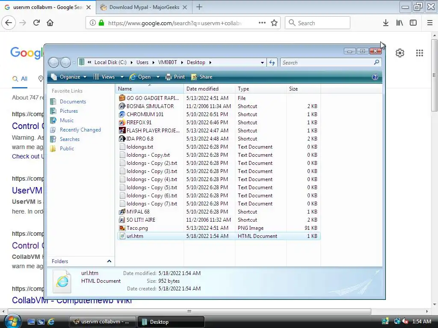438x328 pixels.
Task: Go to Firefox home page icon
Action: pyautogui.click(x=50, y=23)
